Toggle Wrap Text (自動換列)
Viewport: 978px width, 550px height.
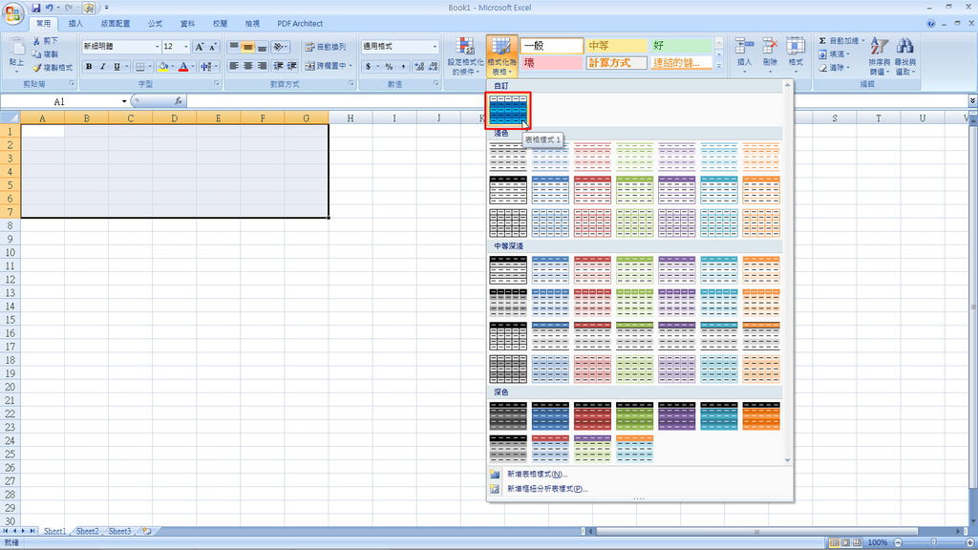click(325, 47)
